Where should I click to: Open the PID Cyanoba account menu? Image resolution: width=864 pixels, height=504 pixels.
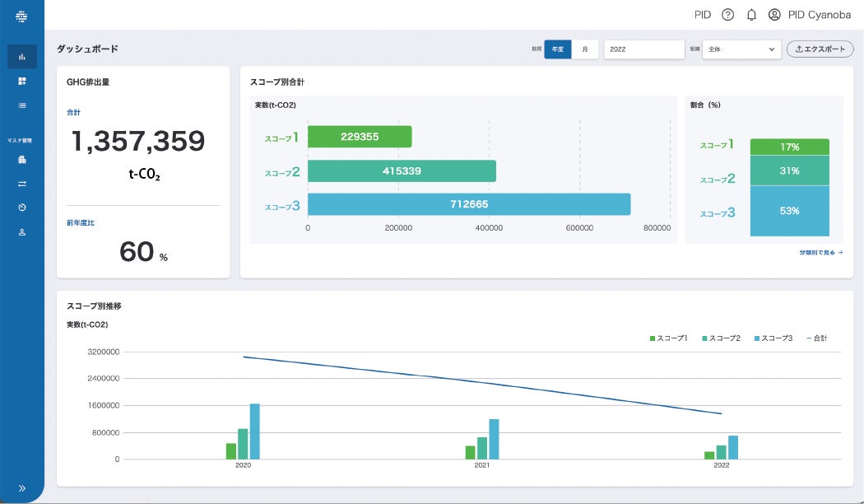(810, 15)
